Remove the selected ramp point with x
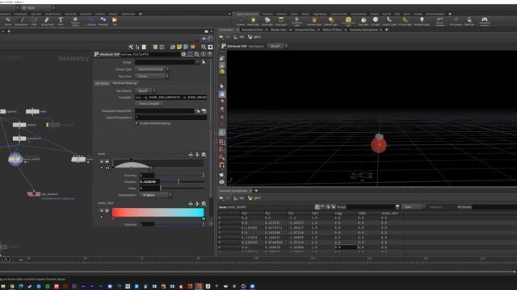Image resolution: width=517 pixels, height=290 pixels. [x=102, y=161]
